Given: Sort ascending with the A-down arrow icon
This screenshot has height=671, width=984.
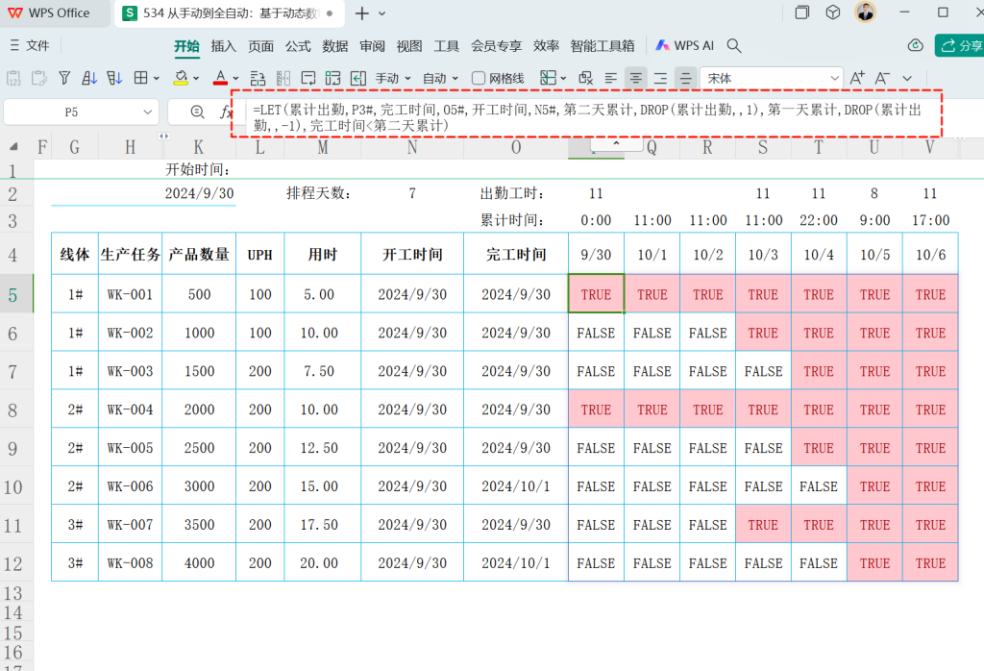Looking at the screenshot, I should click(89, 78).
